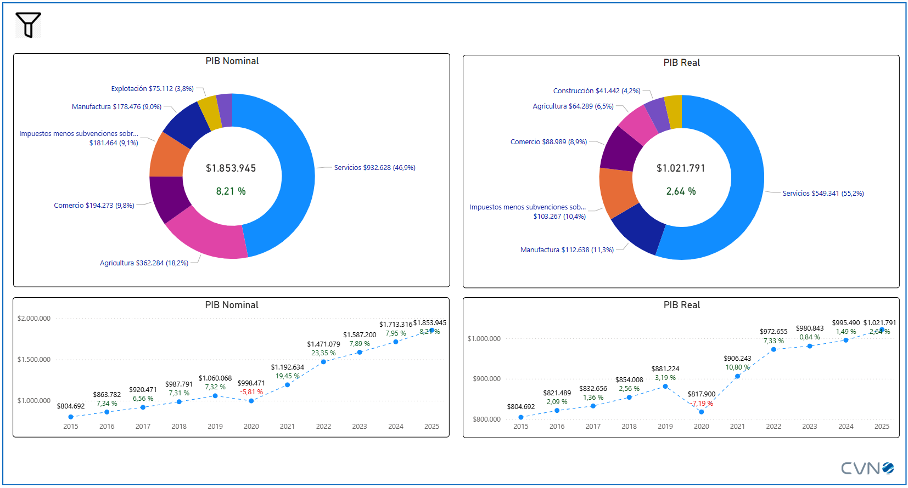The image size is (908, 488).
Task: Click the Servicios $549.341 label in PIB Real
Action: tap(822, 194)
